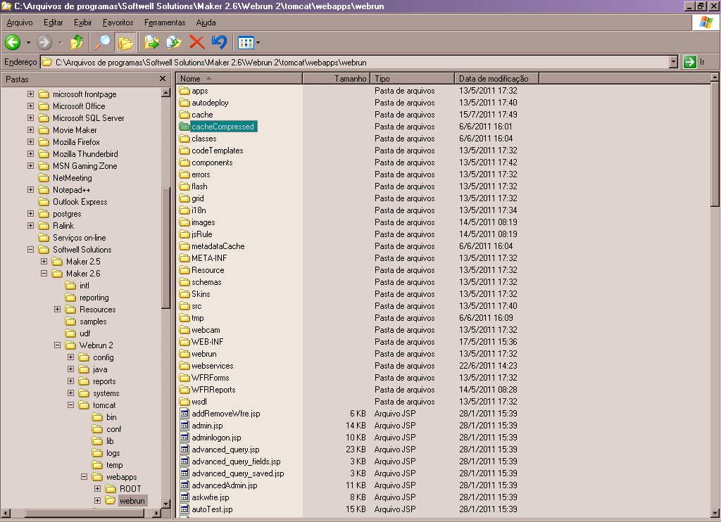Select the addRemoveWfre.jsp file icon
721x522 pixels.
pos(184,413)
